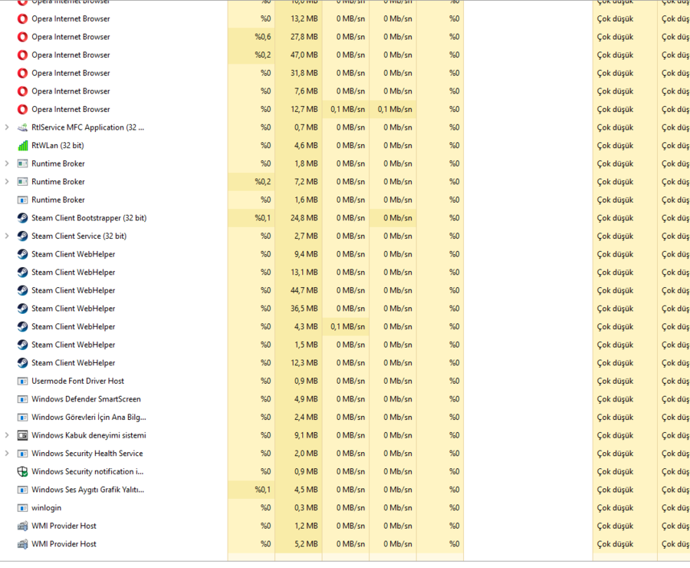
Task: Click first Çok düşük cell in RtWLan row
Action: pyautogui.click(x=625, y=145)
